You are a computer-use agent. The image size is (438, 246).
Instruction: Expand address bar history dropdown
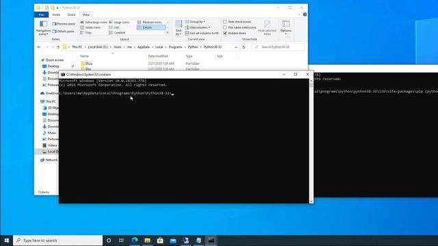pos(236,47)
